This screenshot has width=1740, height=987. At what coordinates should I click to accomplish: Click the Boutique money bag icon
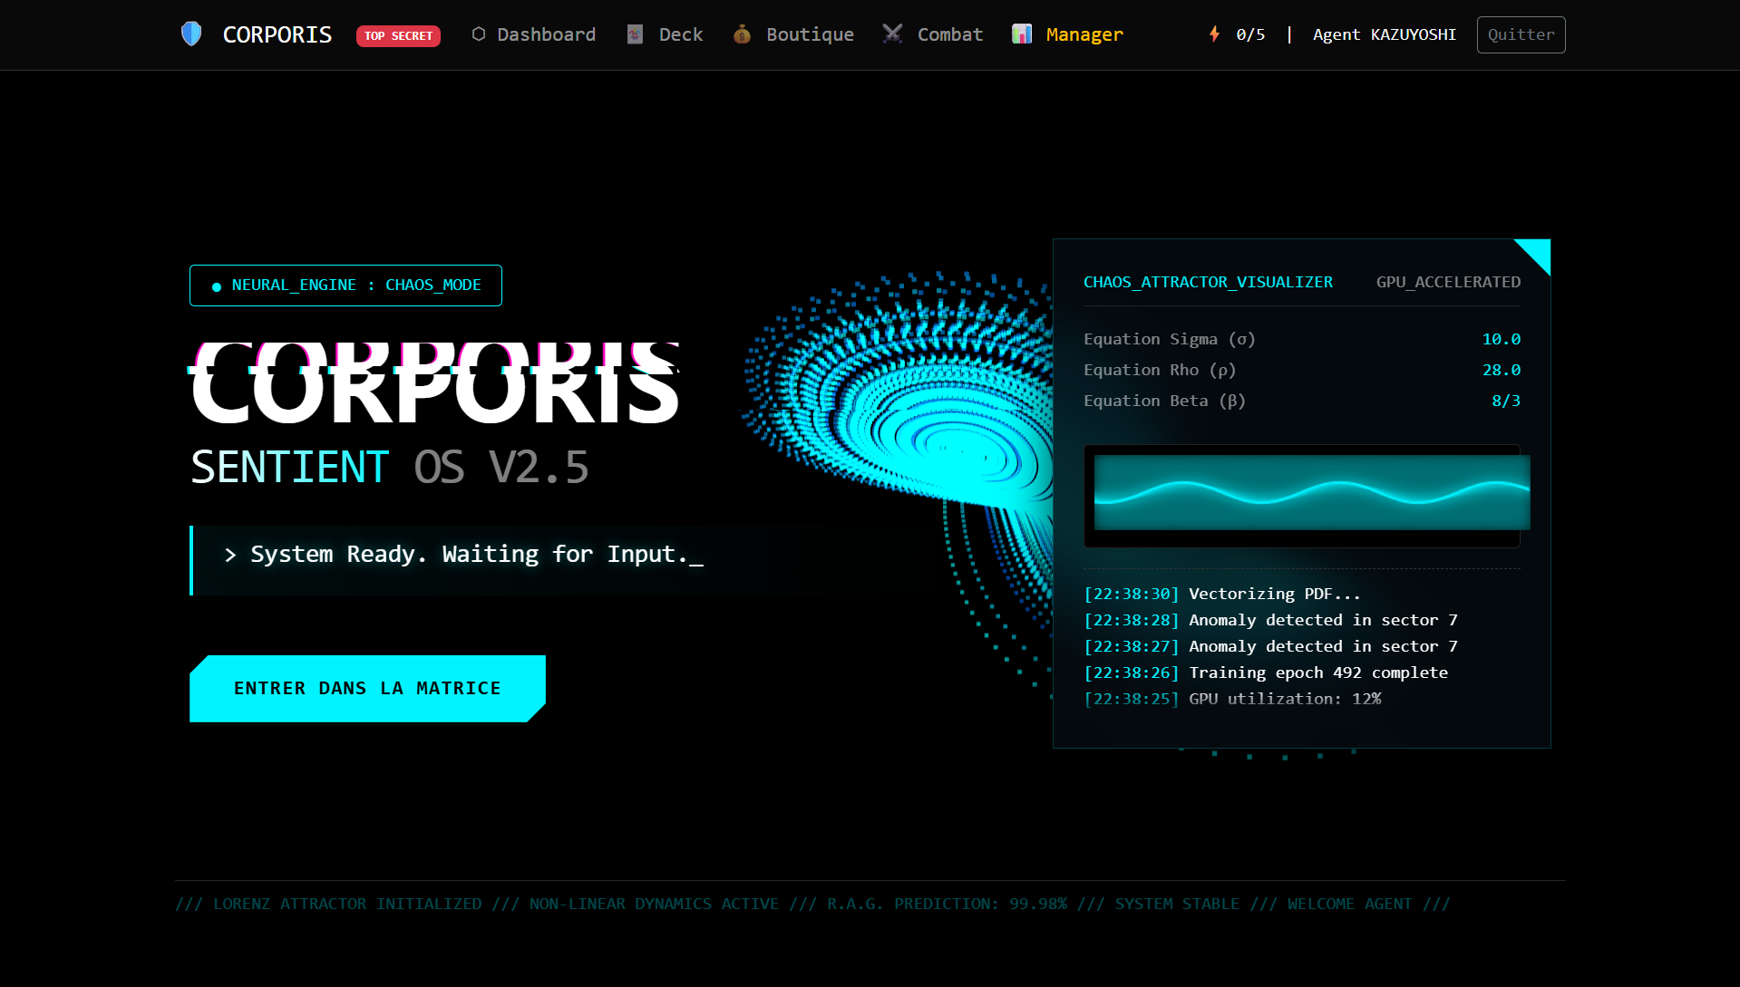(742, 34)
